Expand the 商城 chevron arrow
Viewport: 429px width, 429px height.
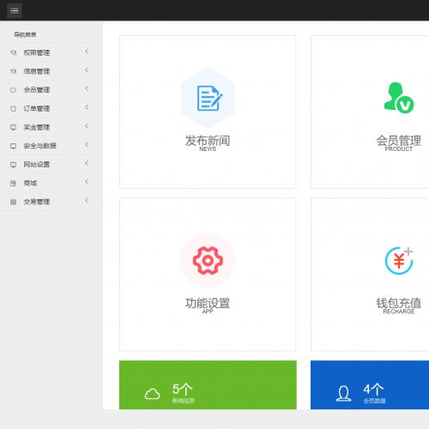coord(87,182)
